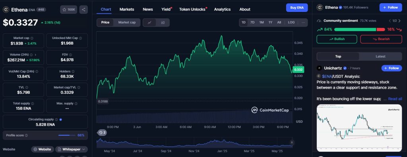Add Ethena to watchlist with star 168K
Image resolution: width=407 pixels, height=157 pixels.
68,10
